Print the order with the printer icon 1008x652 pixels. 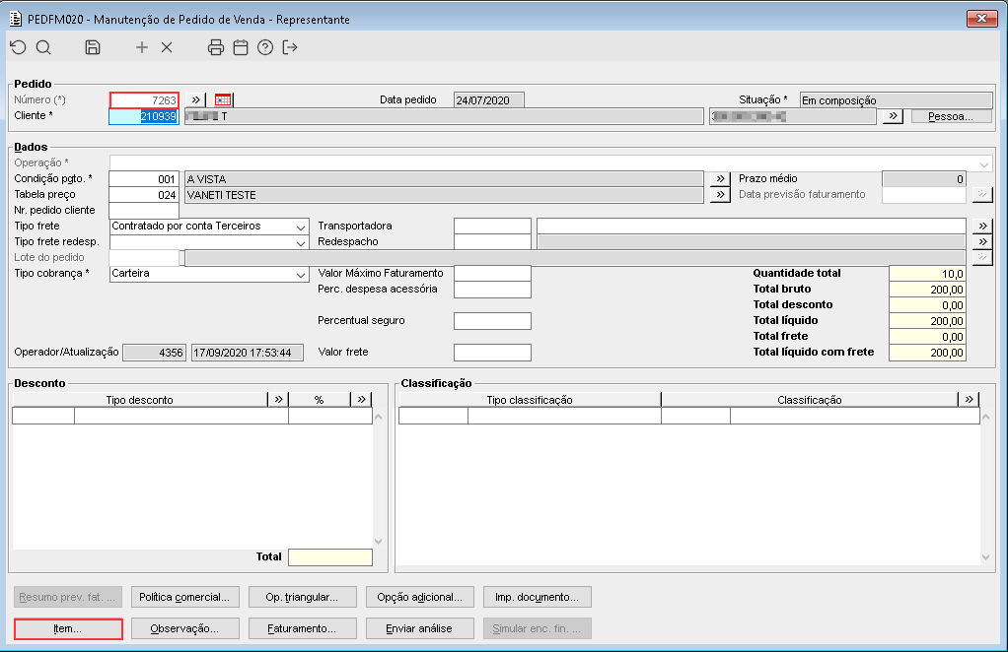(216, 47)
